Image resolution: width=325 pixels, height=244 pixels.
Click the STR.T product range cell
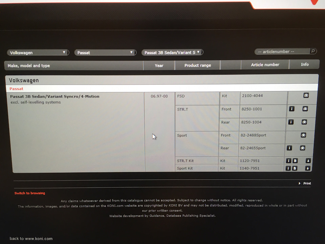tap(196, 118)
